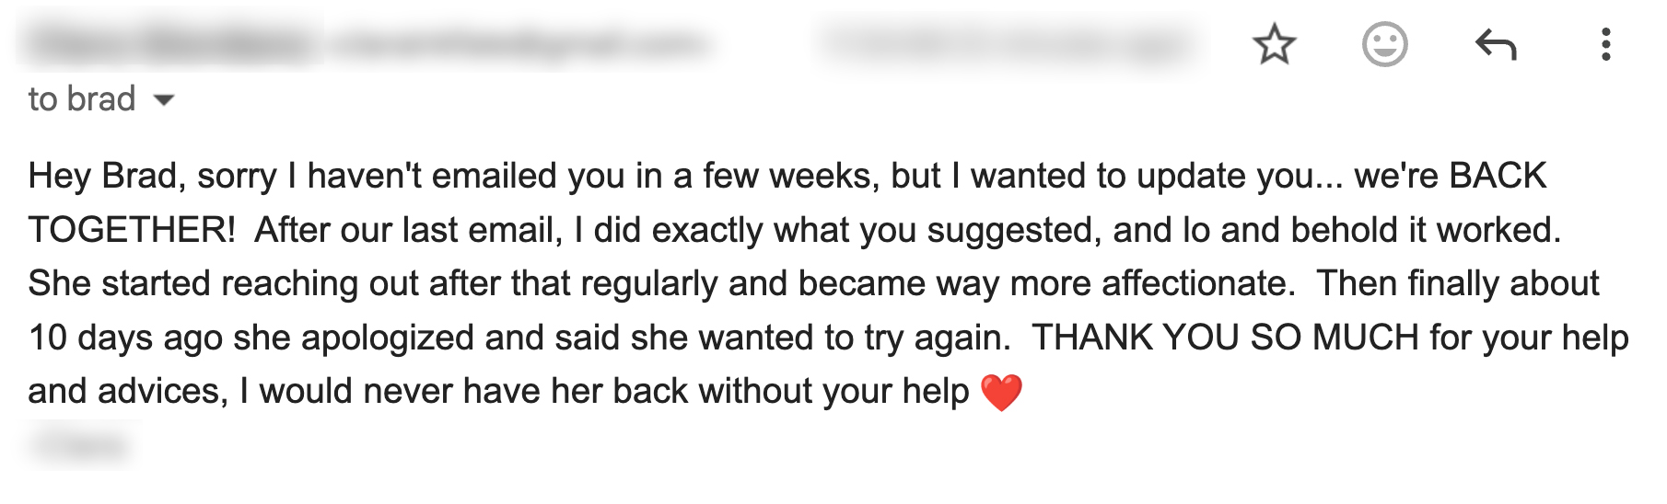Screen dimensions: 1667x504
Task: Click the blurred signature below the message
Action: (78, 446)
